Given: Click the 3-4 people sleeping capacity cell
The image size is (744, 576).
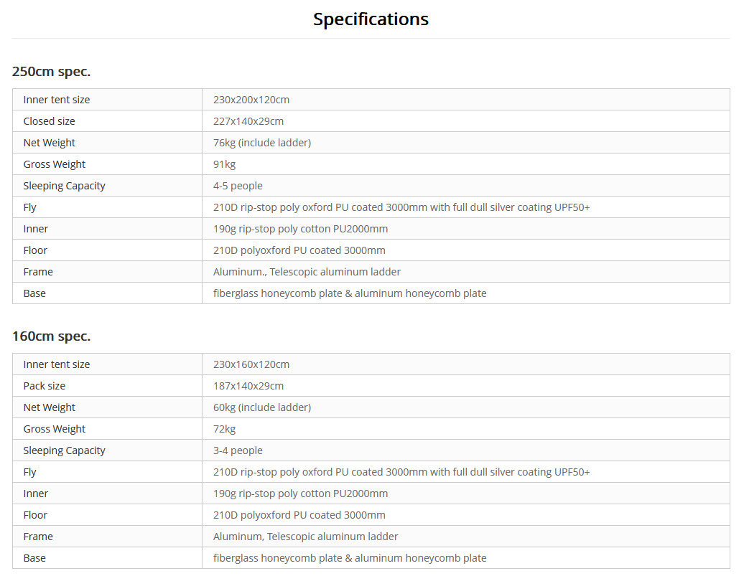Looking at the screenshot, I should click(238, 450).
